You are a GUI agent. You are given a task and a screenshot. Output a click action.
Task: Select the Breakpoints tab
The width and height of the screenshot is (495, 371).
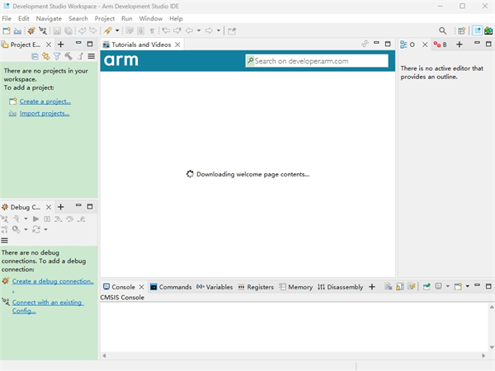point(441,45)
